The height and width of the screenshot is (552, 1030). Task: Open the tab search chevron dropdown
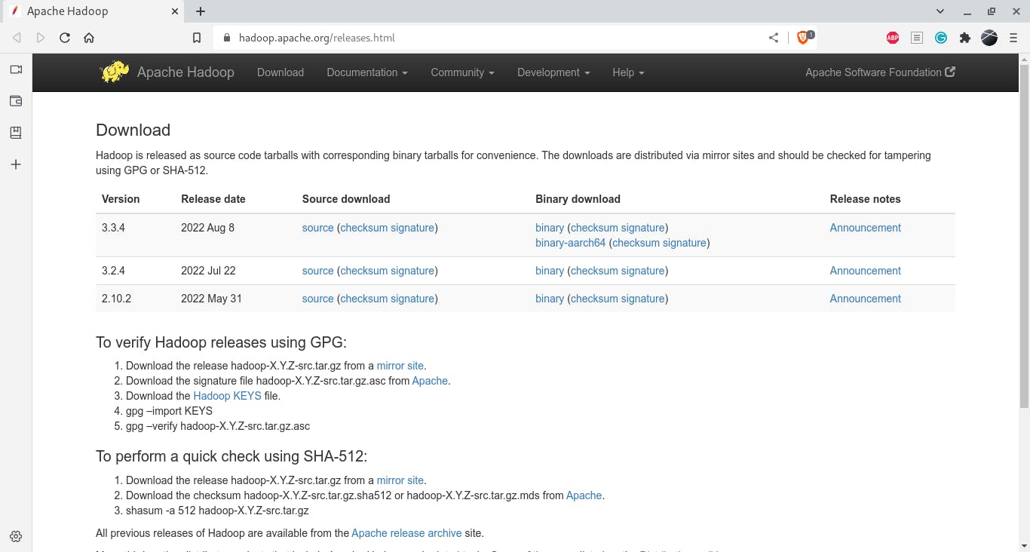pos(940,11)
